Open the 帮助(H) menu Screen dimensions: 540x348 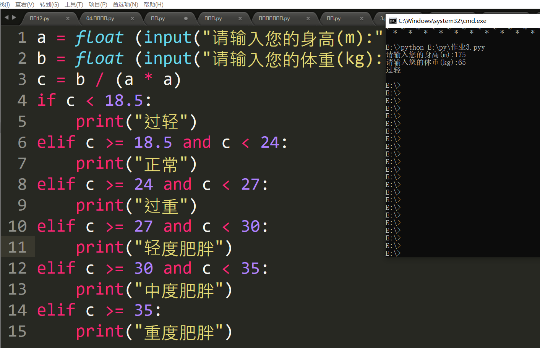tap(154, 4)
